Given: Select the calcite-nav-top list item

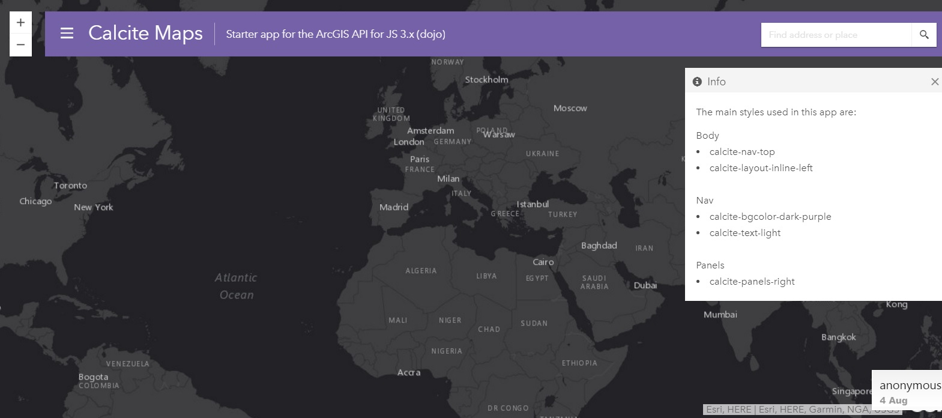Looking at the screenshot, I should (x=742, y=152).
